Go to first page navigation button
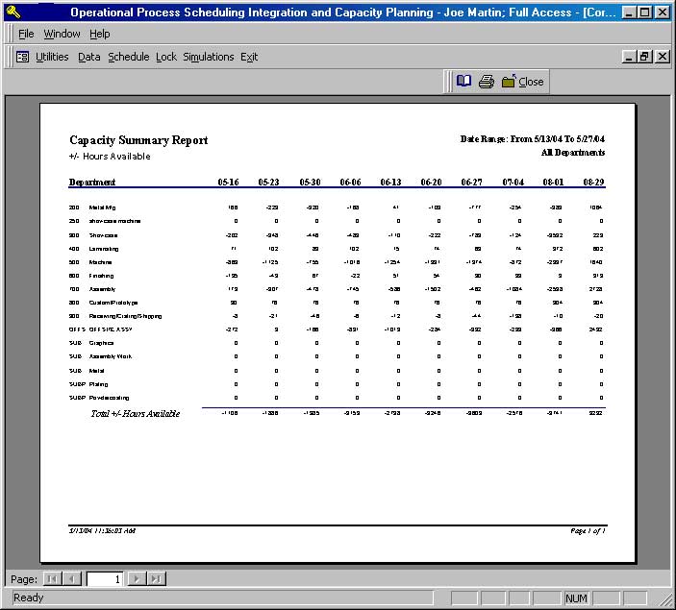Image resolution: width=676 pixels, height=610 pixels. [52, 578]
